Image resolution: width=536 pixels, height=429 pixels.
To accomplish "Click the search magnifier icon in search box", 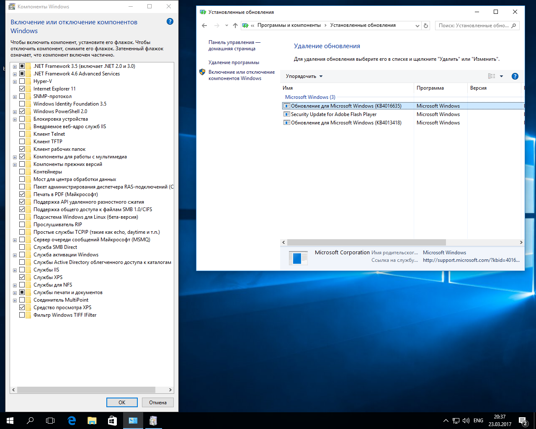I will tap(514, 26).
